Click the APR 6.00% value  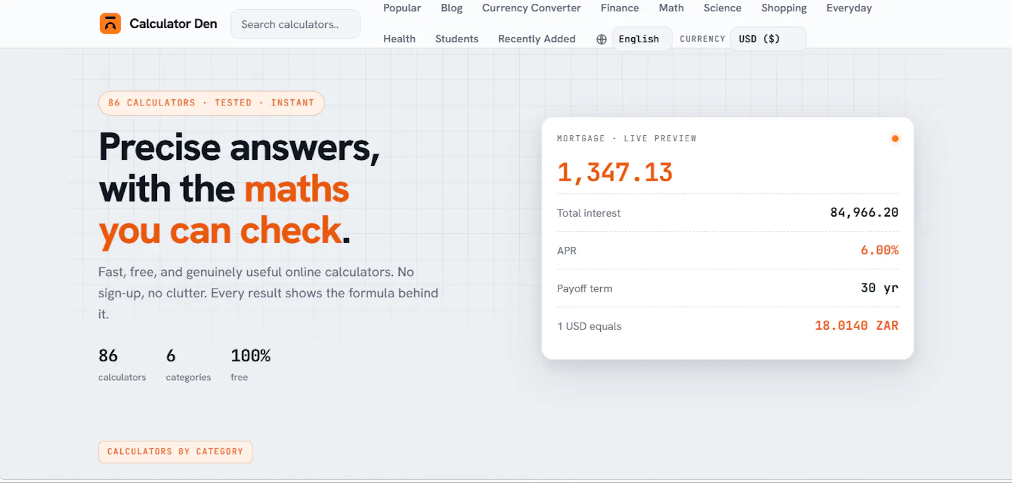click(879, 251)
